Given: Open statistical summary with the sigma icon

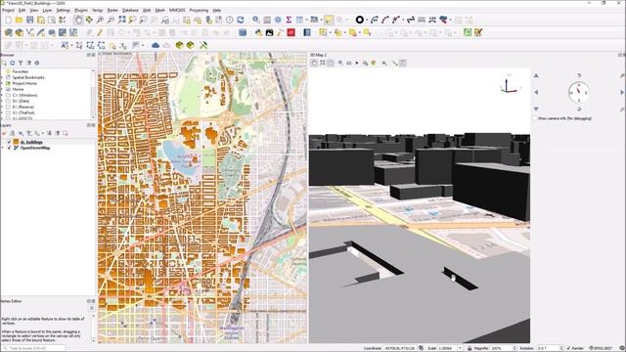Looking at the screenshot, I should tap(289, 20).
